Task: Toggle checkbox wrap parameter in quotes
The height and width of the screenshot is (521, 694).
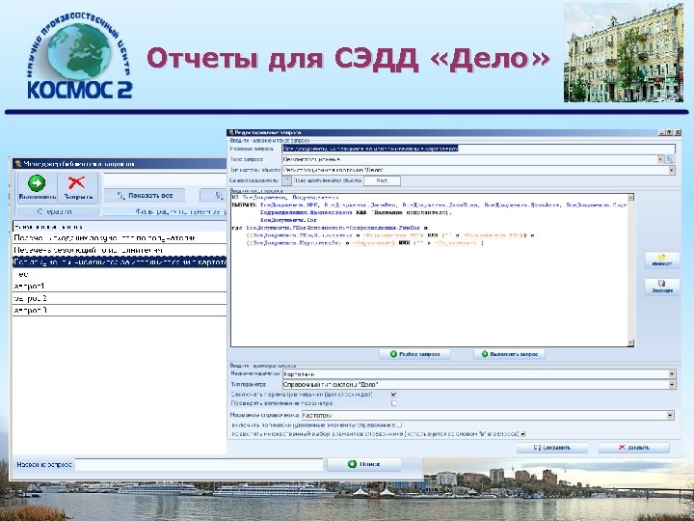Action: tap(393, 394)
